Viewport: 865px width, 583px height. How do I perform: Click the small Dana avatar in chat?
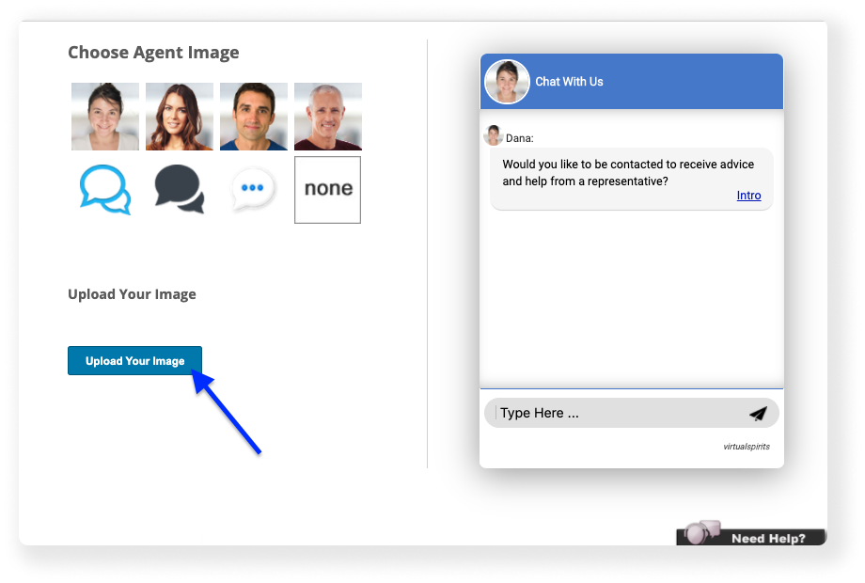tap(493, 135)
